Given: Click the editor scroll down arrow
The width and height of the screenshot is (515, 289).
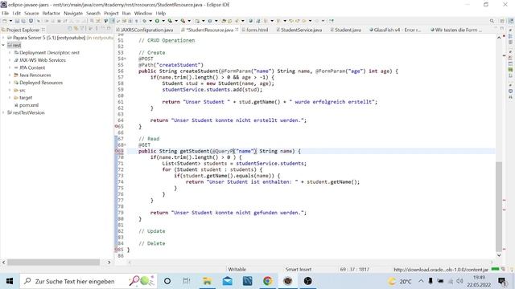Looking at the screenshot, I should (499, 255).
